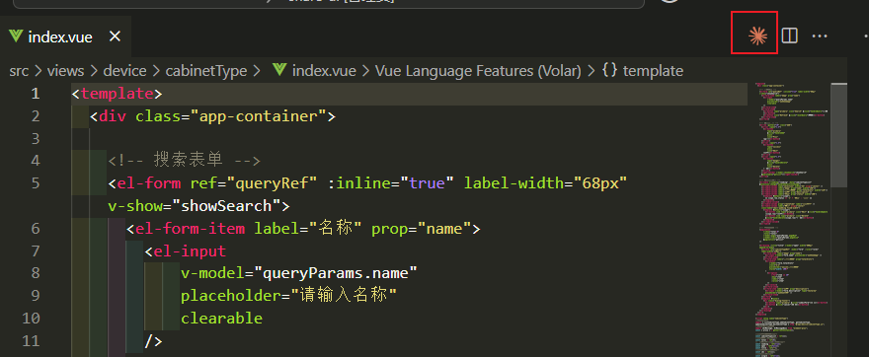Select line number 2 in the gutter

click(36, 116)
